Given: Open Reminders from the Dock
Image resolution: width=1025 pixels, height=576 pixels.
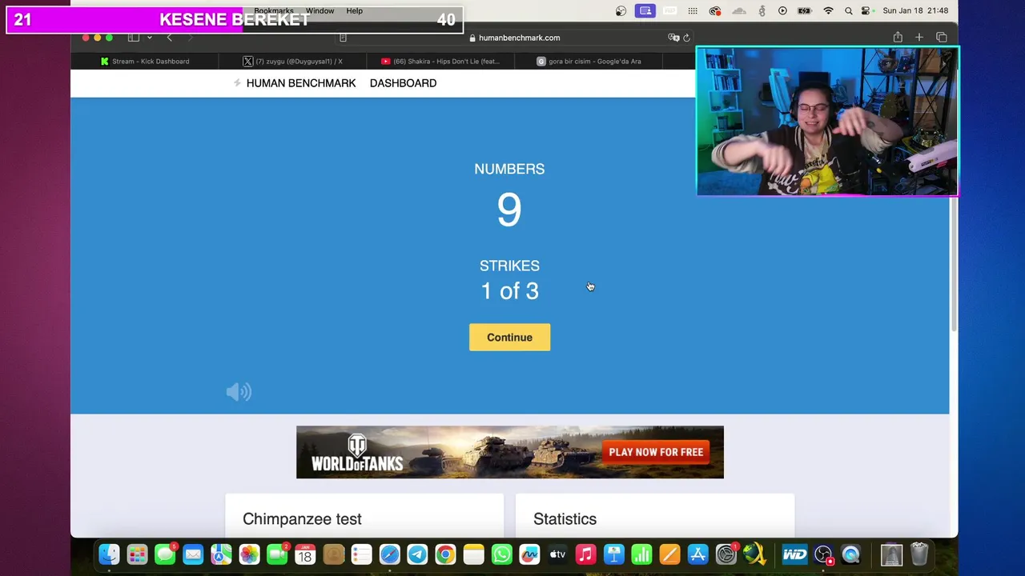Looking at the screenshot, I should pos(361,554).
